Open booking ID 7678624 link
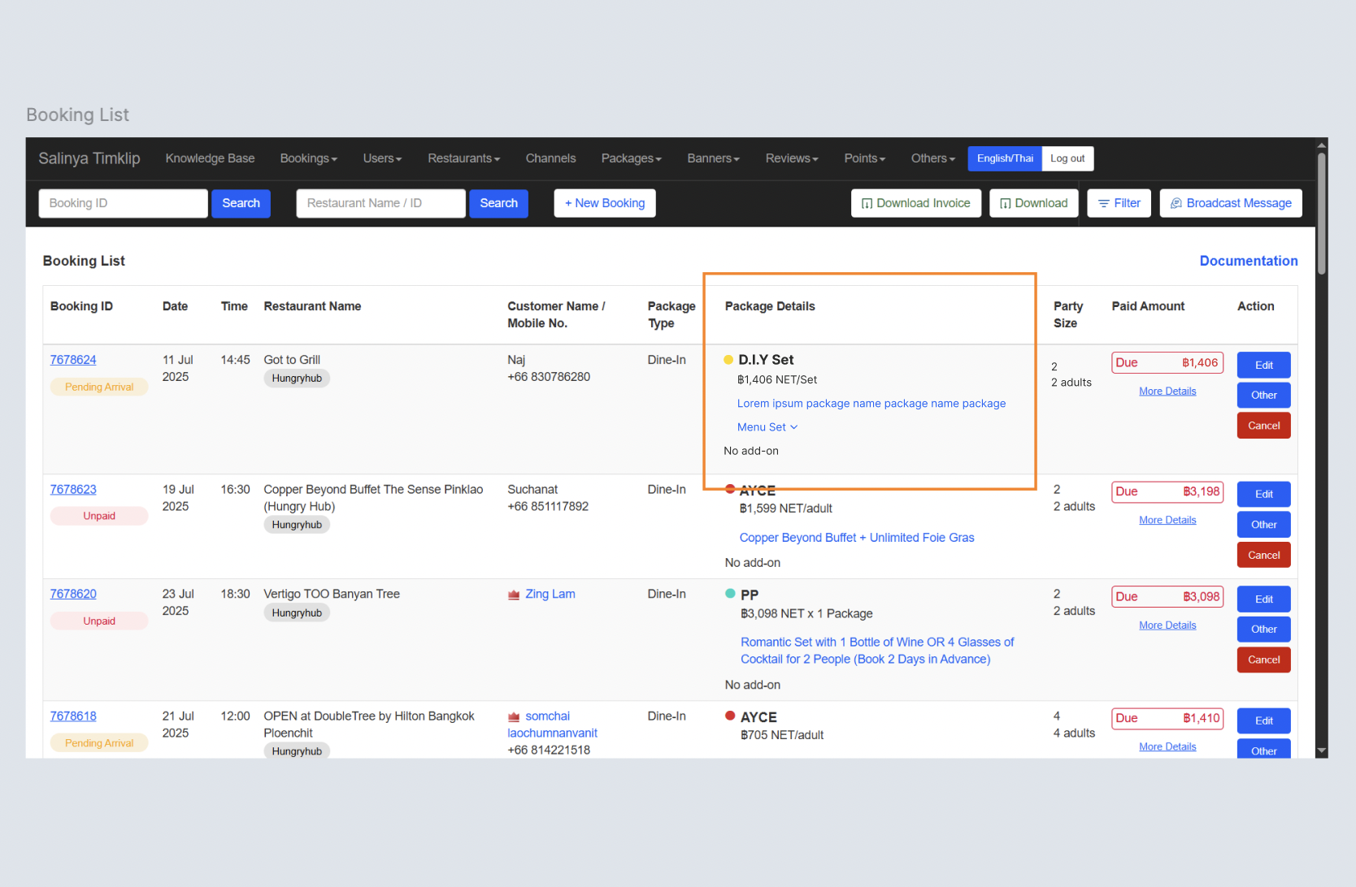Viewport: 1356px width, 887px height. pyautogui.click(x=73, y=360)
